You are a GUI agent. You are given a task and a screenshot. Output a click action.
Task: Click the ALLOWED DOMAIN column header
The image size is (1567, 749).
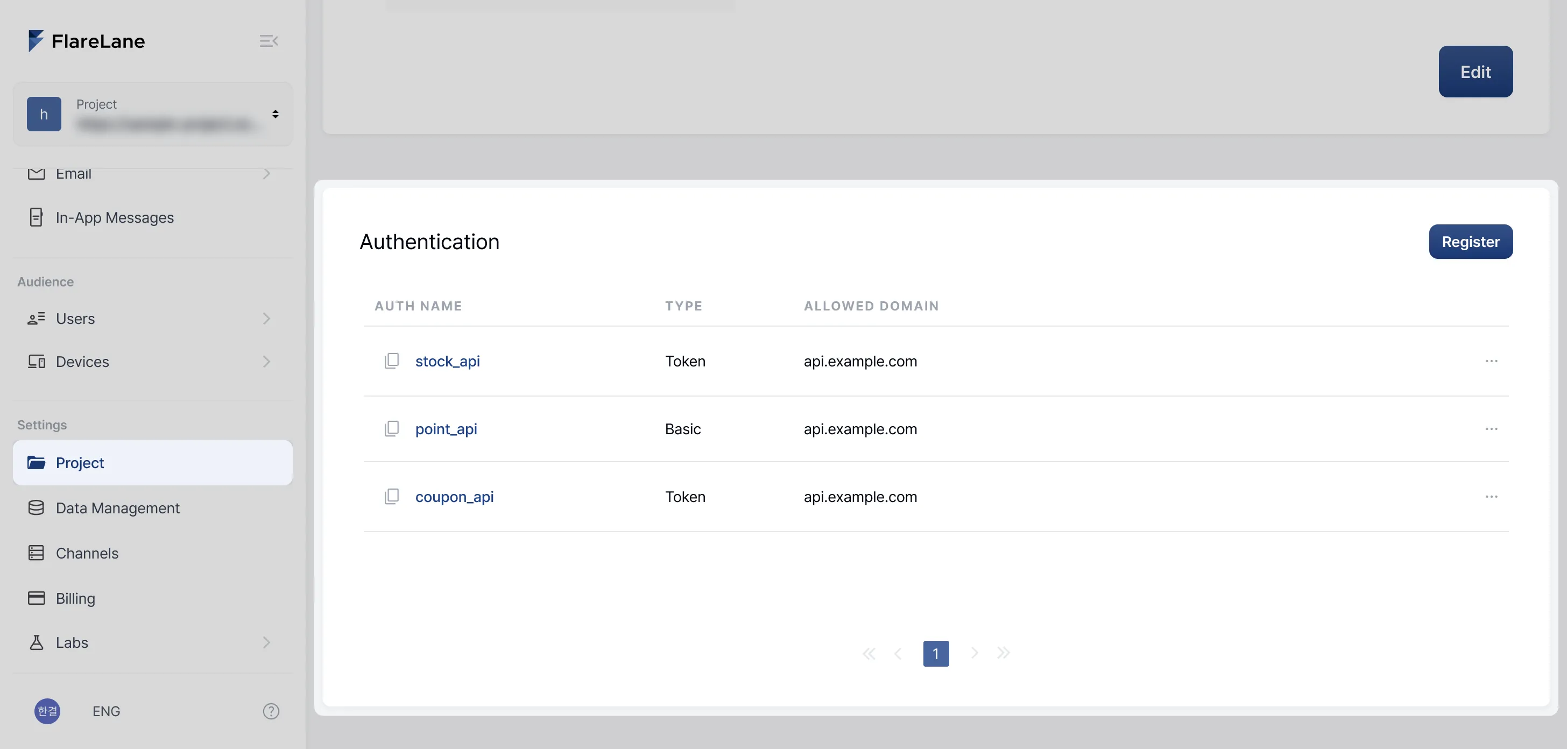click(x=871, y=306)
